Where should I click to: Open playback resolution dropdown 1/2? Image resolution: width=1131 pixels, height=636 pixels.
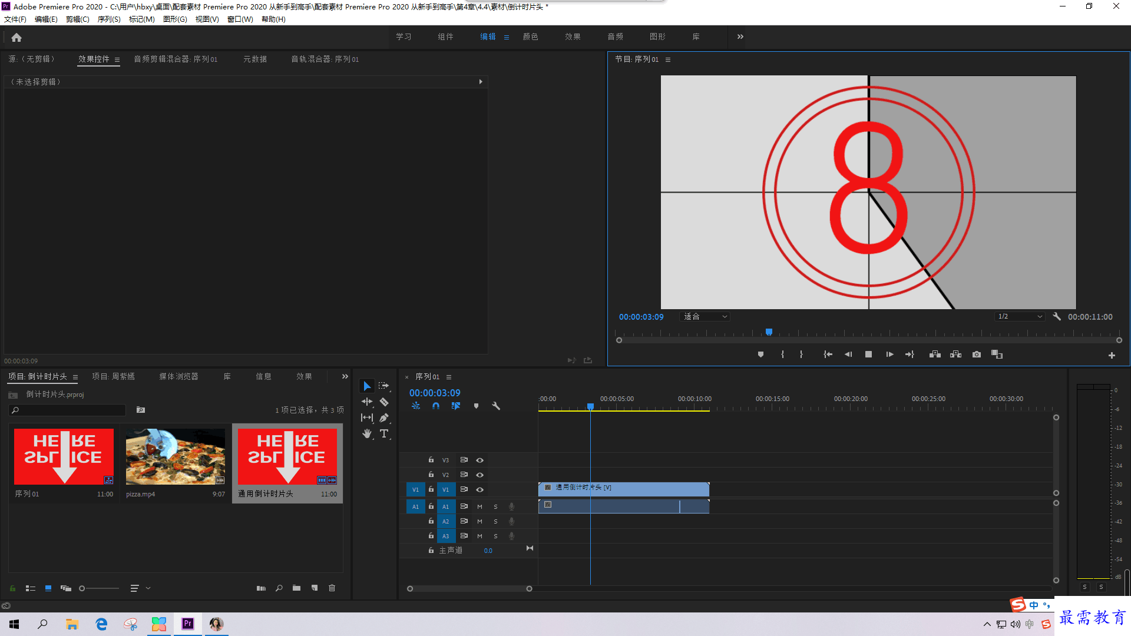pos(1020,317)
